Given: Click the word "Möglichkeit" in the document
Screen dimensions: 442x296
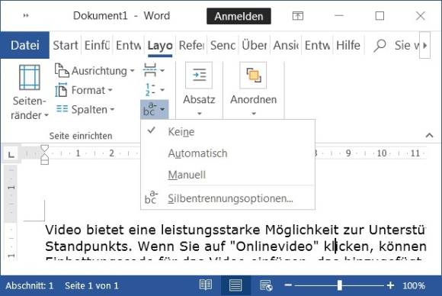Looking at the screenshot, I should coord(302,230).
